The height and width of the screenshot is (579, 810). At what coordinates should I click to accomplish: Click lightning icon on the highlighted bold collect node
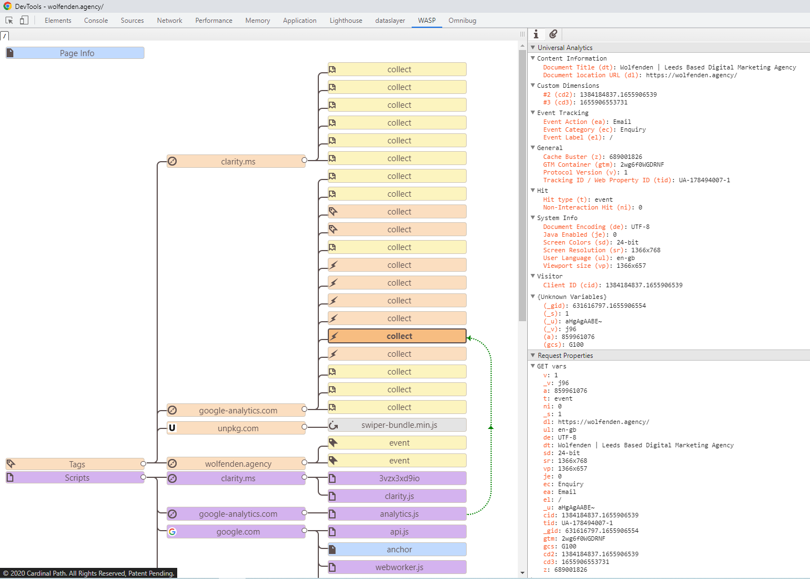[x=333, y=336]
